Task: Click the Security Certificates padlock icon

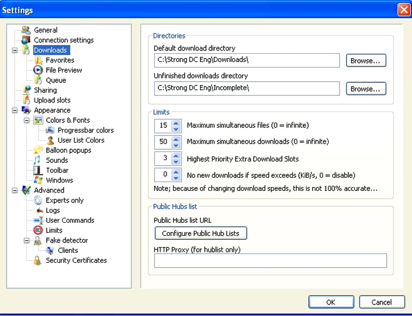Action: (37, 261)
